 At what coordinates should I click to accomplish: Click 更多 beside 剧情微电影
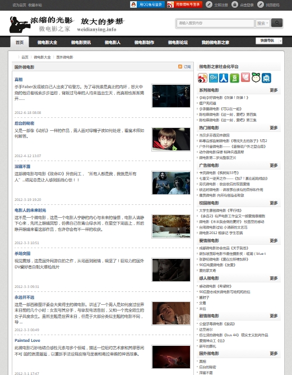click(274, 315)
